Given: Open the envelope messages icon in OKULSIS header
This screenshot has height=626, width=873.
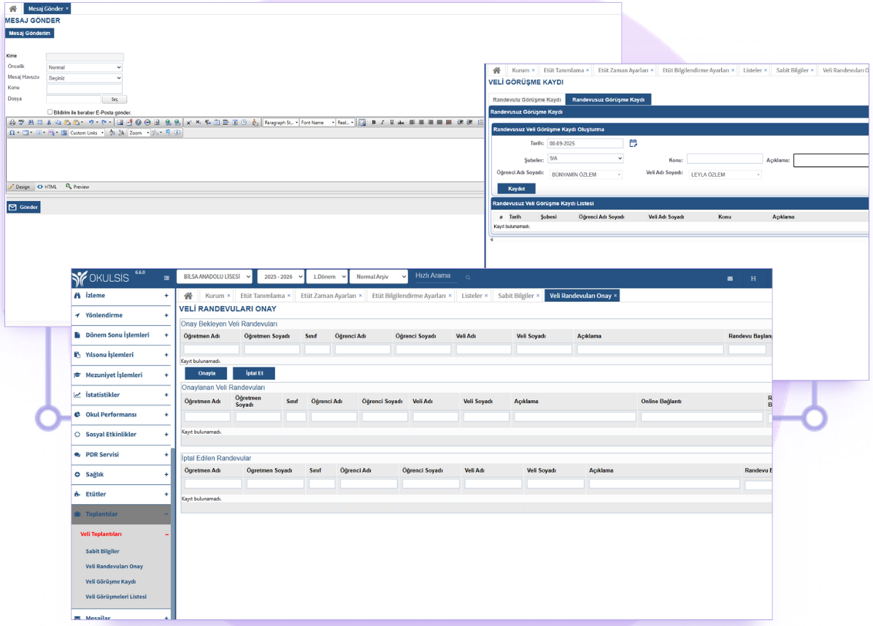Looking at the screenshot, I should pyautogui.click(x=730, y=278).
